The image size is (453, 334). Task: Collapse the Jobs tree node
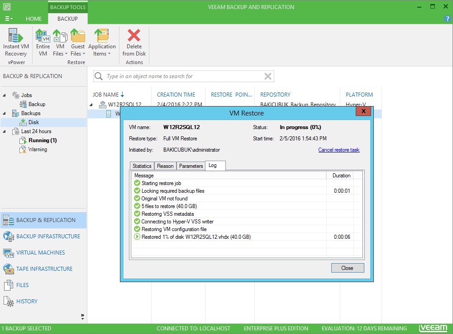coord(5,95)
